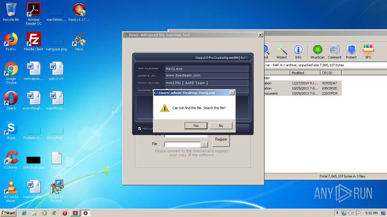
Task: Show hidden tray icons arrow
Action: coord(337,213)
